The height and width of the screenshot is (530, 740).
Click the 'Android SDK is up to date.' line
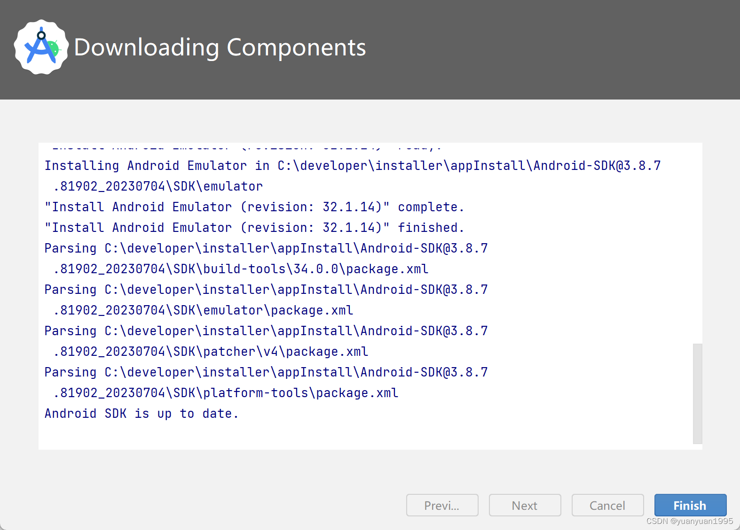(142, 414)
